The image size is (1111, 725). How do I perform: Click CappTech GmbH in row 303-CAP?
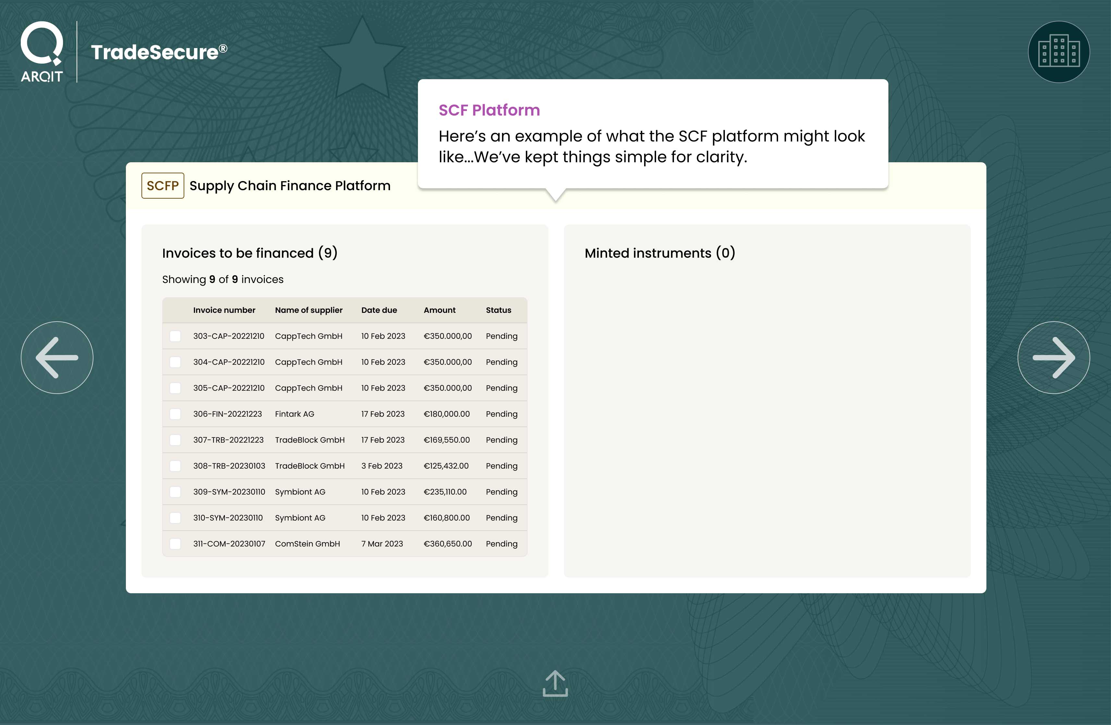click(x=309, y=336)
